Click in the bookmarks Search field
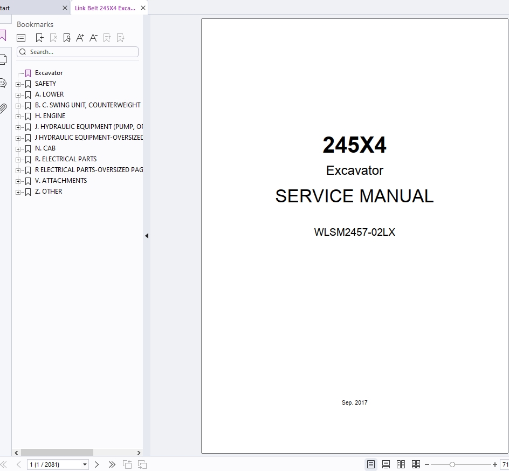 click(x=78, y=52)
